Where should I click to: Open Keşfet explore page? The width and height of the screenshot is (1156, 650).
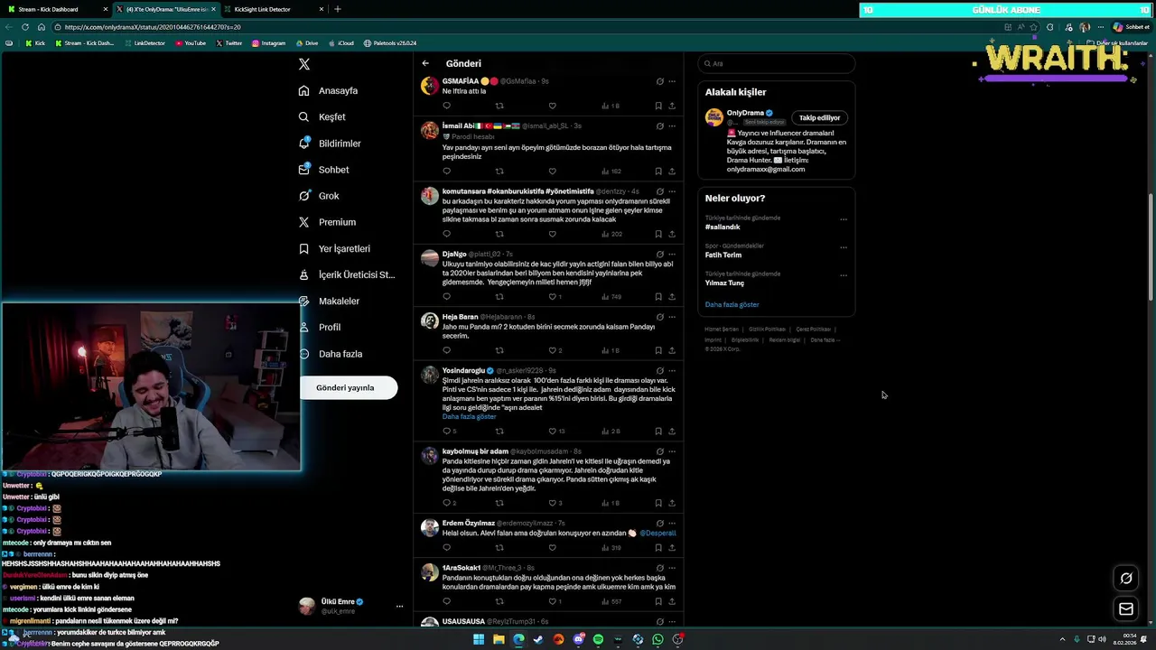[323, 116]
